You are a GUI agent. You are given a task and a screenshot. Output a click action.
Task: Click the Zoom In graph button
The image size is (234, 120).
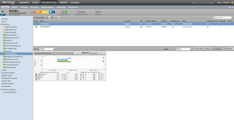[x=85, y=53]
